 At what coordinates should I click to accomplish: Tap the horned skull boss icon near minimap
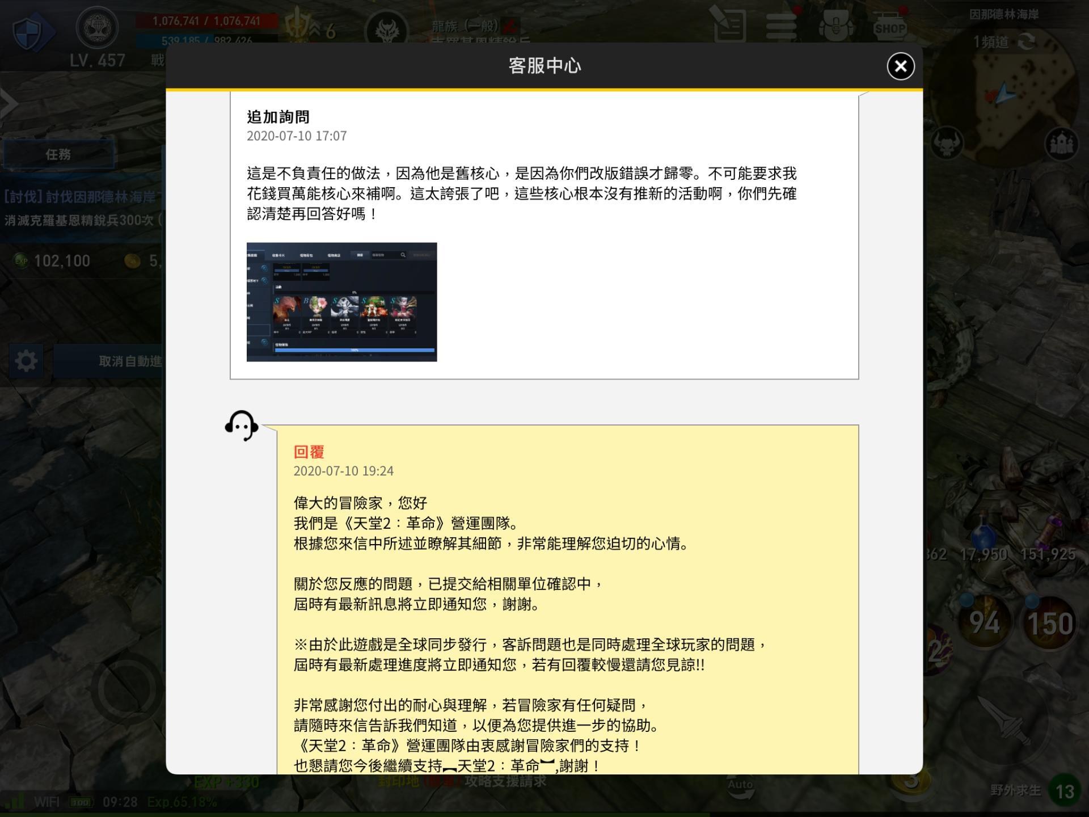click(947, 143)
